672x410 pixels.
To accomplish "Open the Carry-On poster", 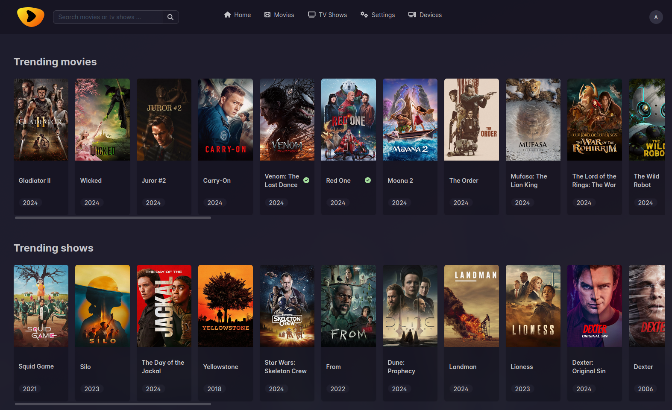I will [226, 120].
